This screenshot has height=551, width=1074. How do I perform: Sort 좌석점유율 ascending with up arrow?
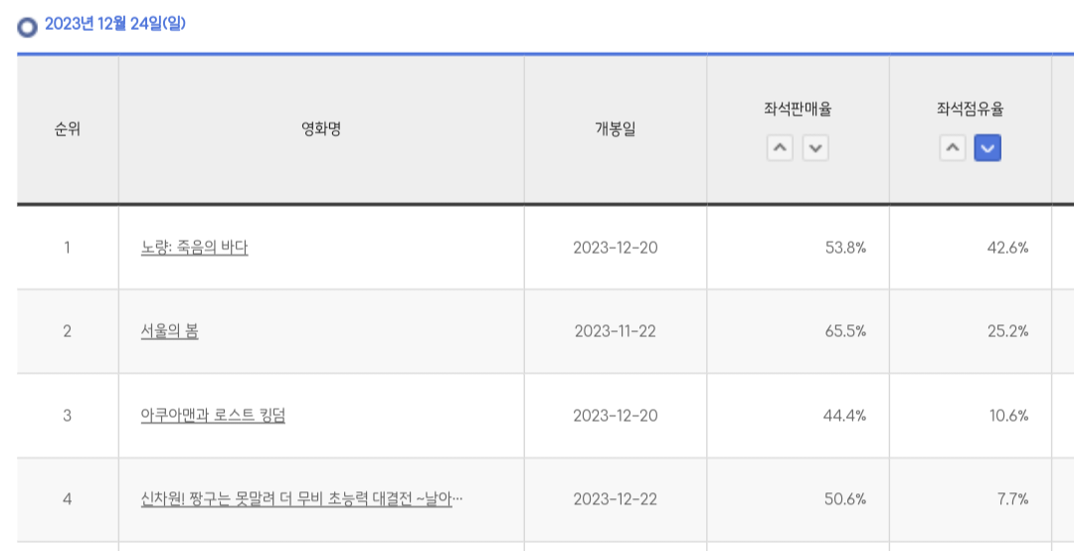point(953,148)
